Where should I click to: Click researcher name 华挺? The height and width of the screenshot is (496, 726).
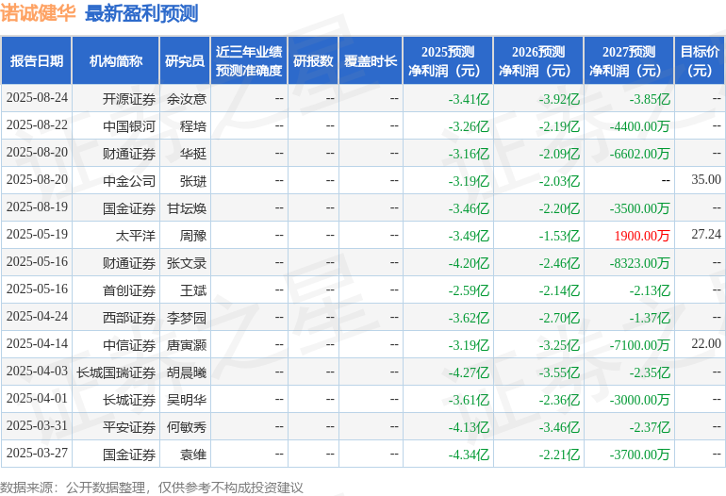(x=193, y=154)
